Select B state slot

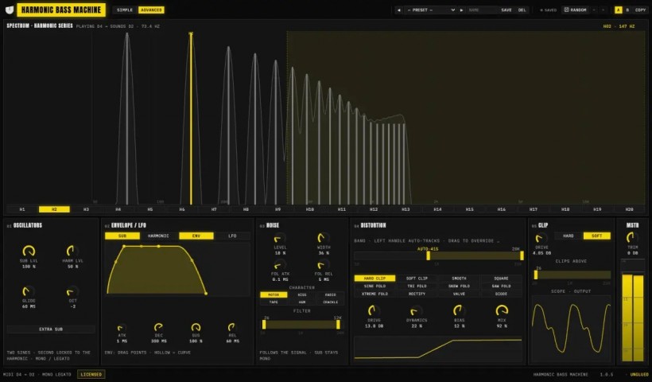coord(627,10)
